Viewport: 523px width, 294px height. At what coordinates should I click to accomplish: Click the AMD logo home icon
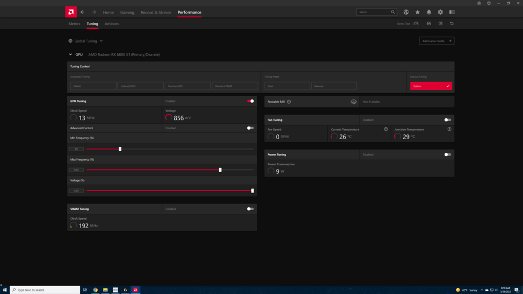click(71, 12)
